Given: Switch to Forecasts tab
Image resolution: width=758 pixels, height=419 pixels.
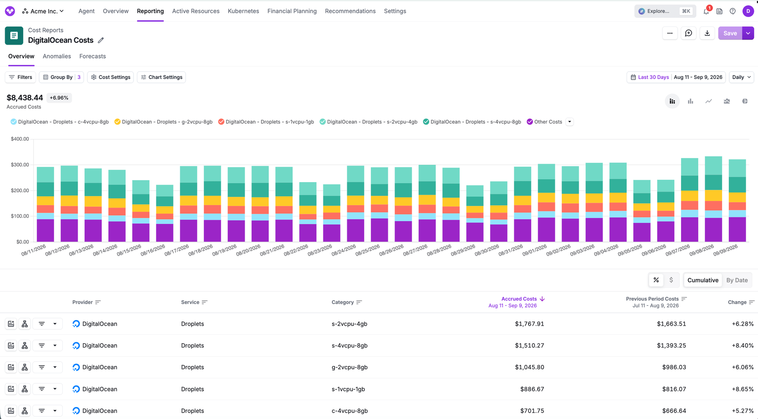Looking at the screenshot, I should [92, 56].
